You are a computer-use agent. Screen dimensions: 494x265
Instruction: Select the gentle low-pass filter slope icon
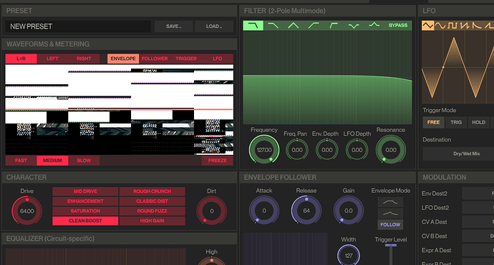tap(273, 26)
